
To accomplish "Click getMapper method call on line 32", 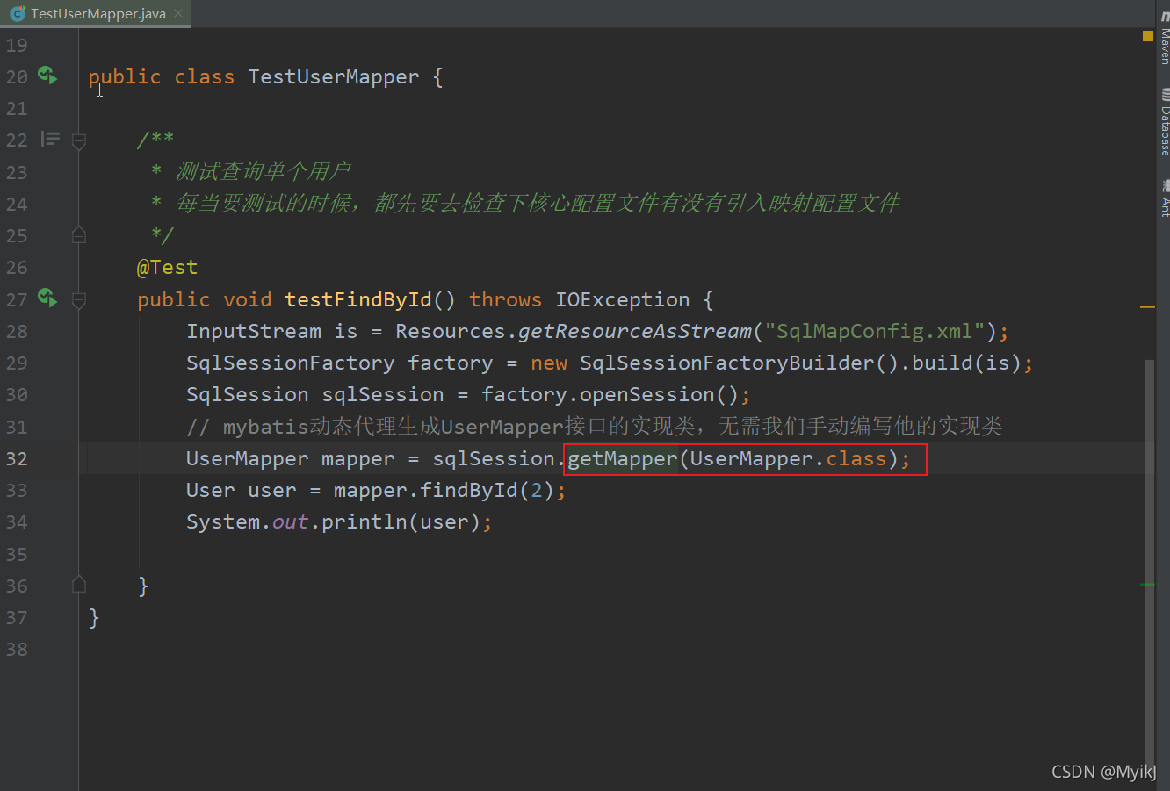I will coord(623,458).
